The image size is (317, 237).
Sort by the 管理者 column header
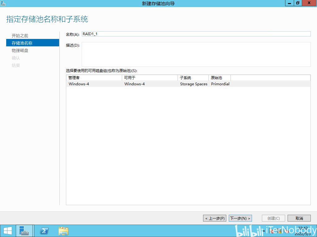[x=94, y=78]
